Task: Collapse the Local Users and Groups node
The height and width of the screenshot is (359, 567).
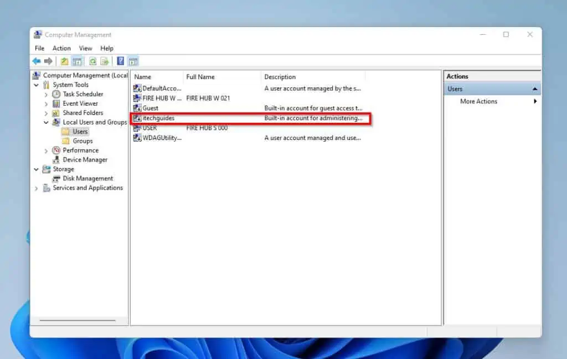Action: (47, 122)
